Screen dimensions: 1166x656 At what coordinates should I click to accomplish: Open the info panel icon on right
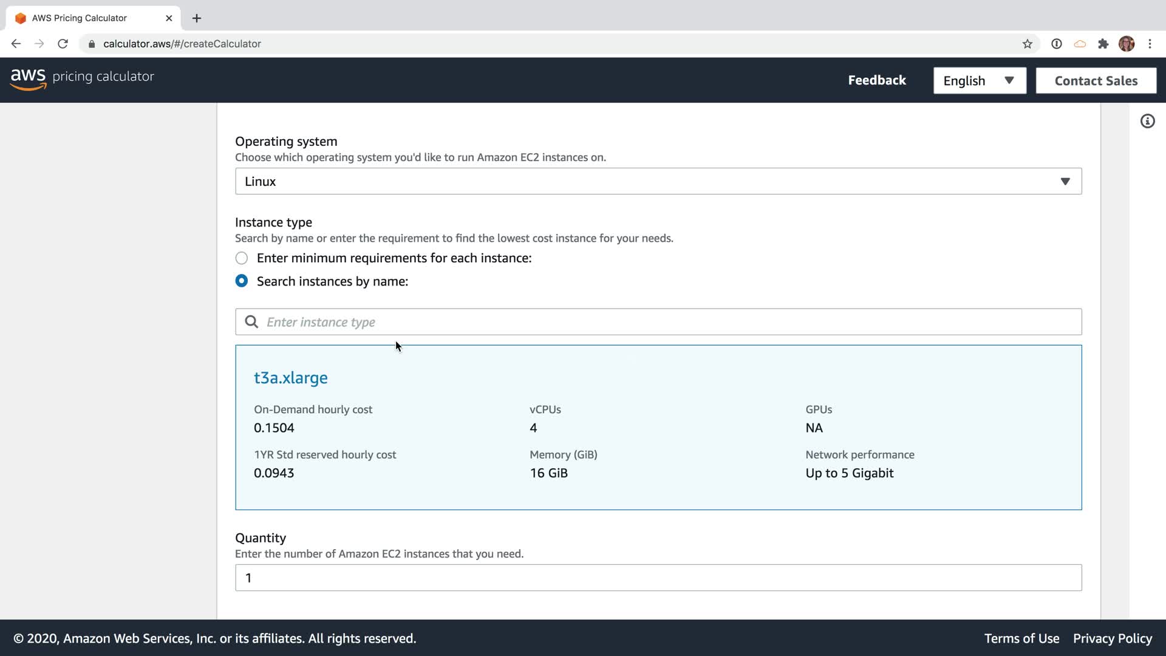coord(1147,121)
